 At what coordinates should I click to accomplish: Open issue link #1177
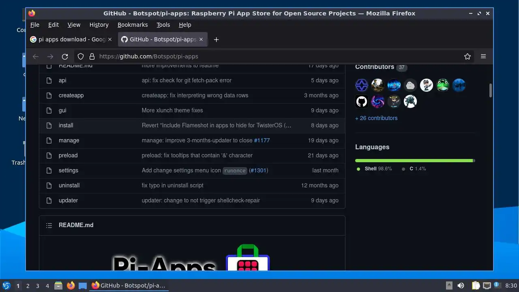pos(262,140)
